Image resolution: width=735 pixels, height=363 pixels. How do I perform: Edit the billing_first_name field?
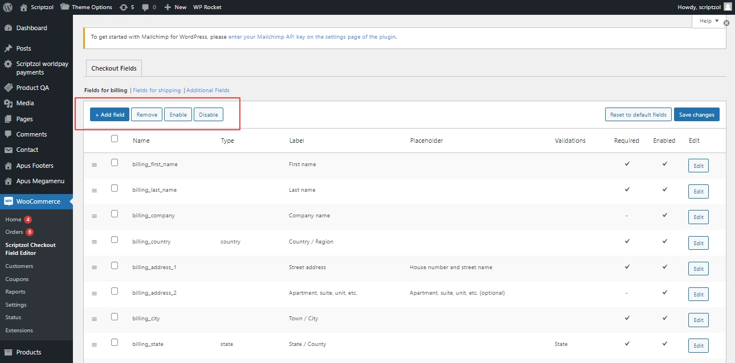point(699,166)
